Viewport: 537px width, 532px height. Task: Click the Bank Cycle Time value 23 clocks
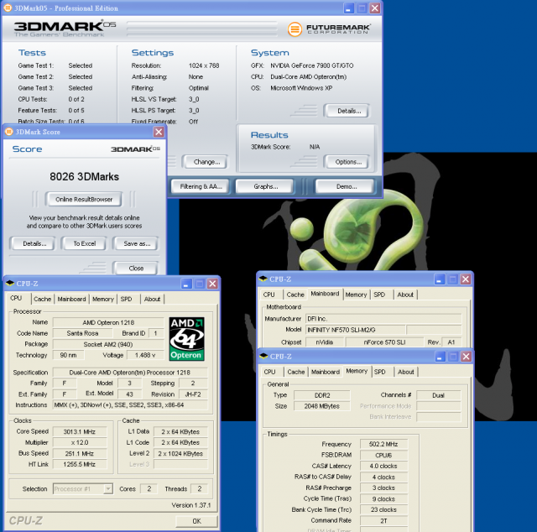click(x=383, y=509)
